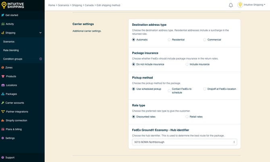The width and height of the screenshot is (270, 162).
Task: Click Rate type section title
Action: (x=139, y=105)
